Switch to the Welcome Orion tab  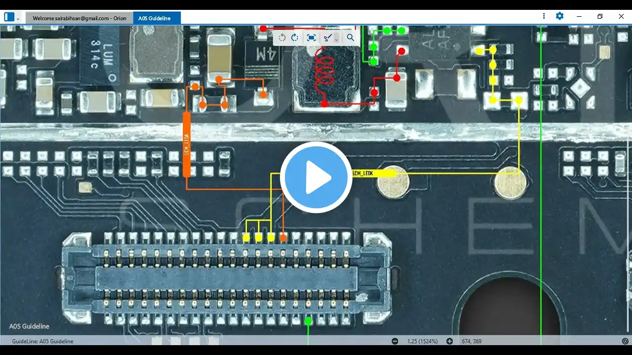(79, 18)
